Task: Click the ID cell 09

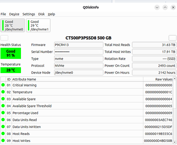Action: [9, 141]
